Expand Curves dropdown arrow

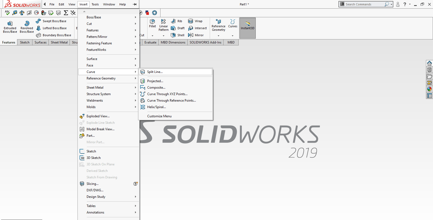(232, 36)
